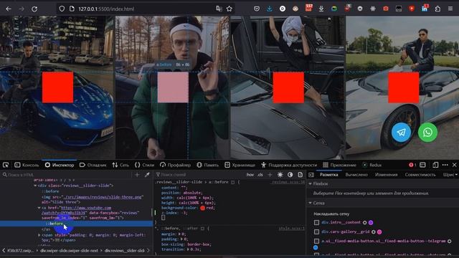
Task: Toggle light color scheme simulation sun icon
Action: click(280, 175)
